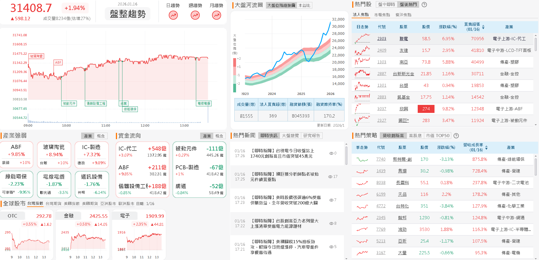Click the 月趨勢 monthly trend icon

pyautogui.click(x=216, y=15)
